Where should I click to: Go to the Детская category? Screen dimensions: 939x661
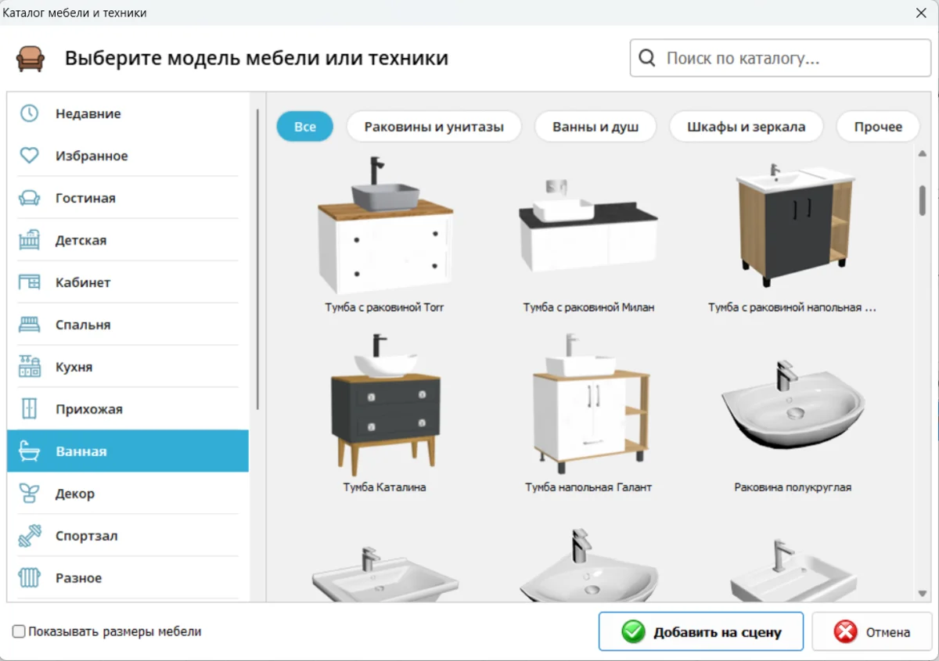point(128,240)
